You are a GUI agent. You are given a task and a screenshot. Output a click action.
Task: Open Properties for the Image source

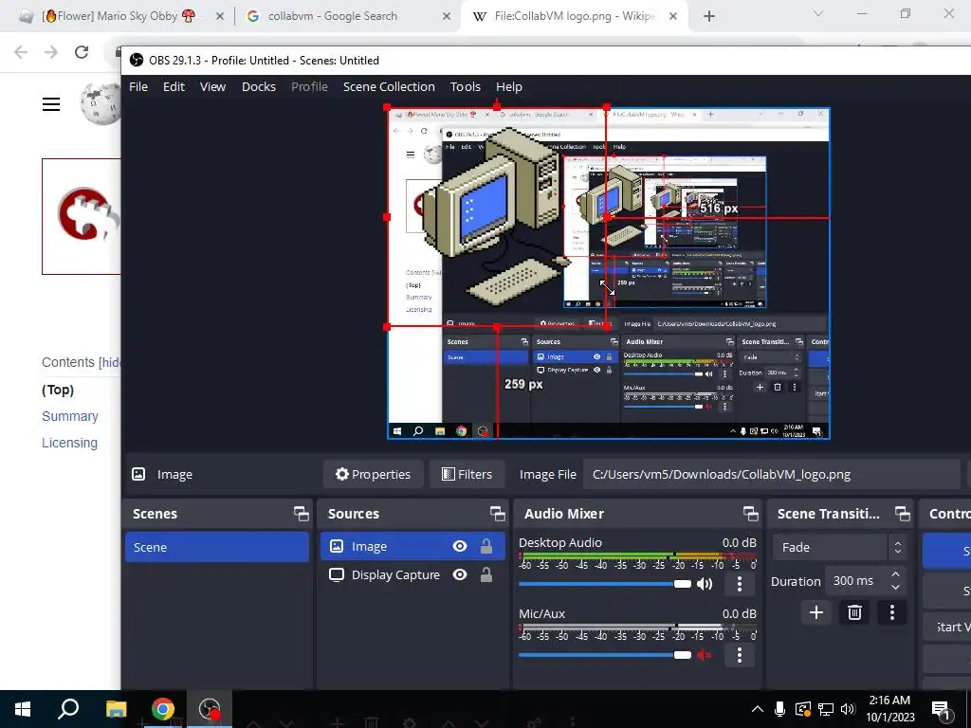[373, 474]
